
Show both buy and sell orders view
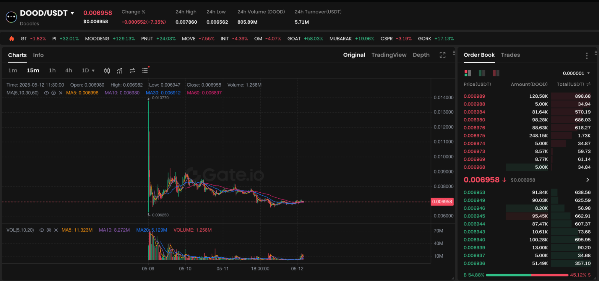[468, 73]
